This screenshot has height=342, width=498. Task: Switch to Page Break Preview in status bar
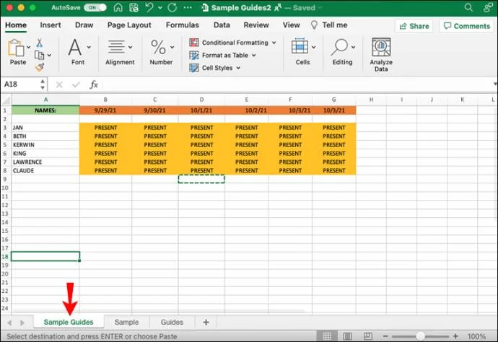pyautogui.click(x=368, y=336)
